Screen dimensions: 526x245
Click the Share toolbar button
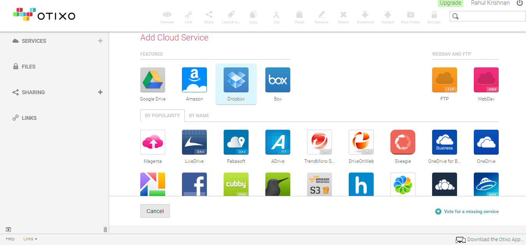[x=209, y=17]
